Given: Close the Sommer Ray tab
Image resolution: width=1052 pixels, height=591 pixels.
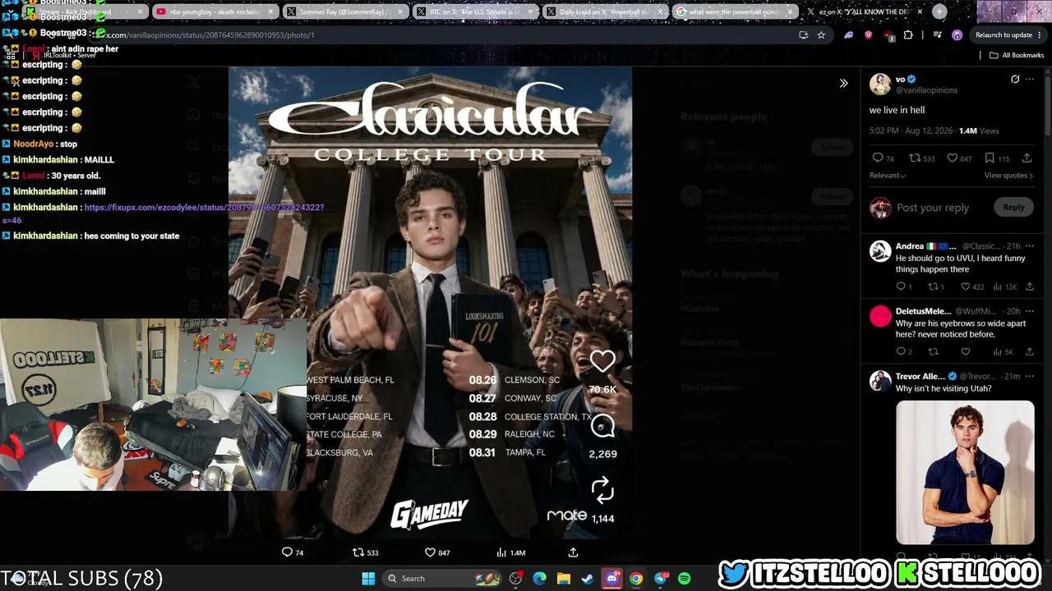Looking at the screenshot, I should [x=399, y=11].
